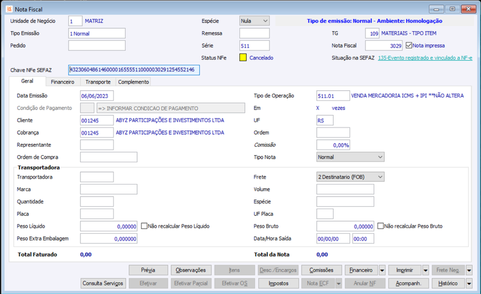Click the Hora Saída time field 00:00

(363, 239)
